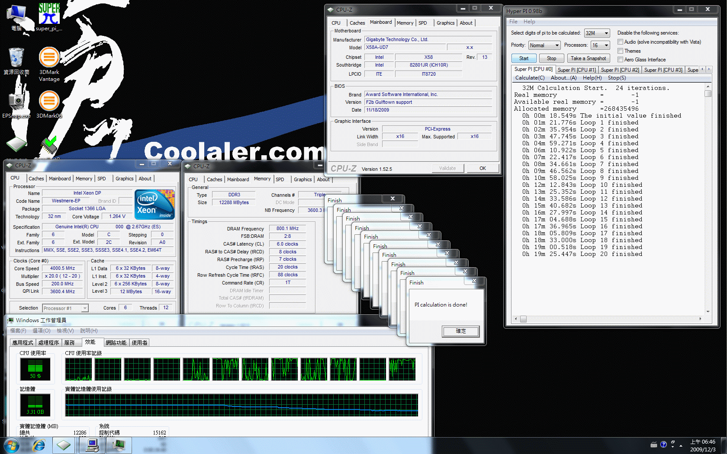Open the File menu in Hyper PI
Screen dimensions: 727x454
(x=513, y=22)
